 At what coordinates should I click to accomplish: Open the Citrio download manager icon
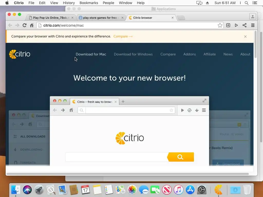(x=228, y=25)
